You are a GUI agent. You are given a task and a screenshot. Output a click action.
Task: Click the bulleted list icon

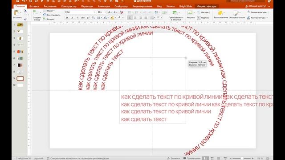(129, 12)
